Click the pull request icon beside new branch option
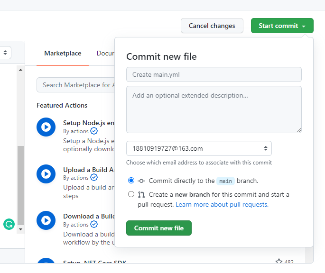The height and width of the screenshot is (273, 325). (x=141, y=195)
